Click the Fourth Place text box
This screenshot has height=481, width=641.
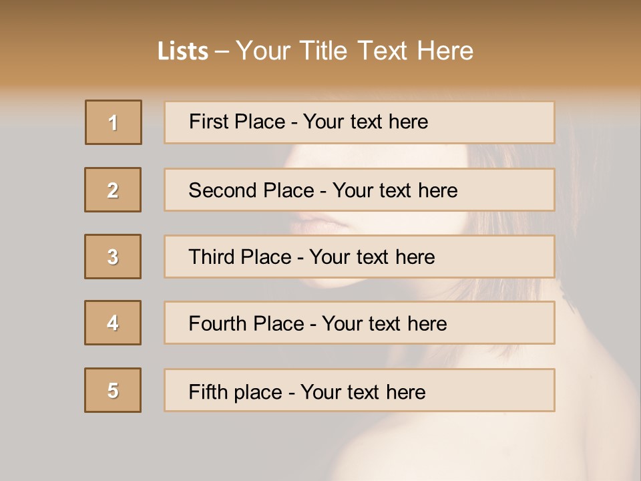[x=359, y=323]
